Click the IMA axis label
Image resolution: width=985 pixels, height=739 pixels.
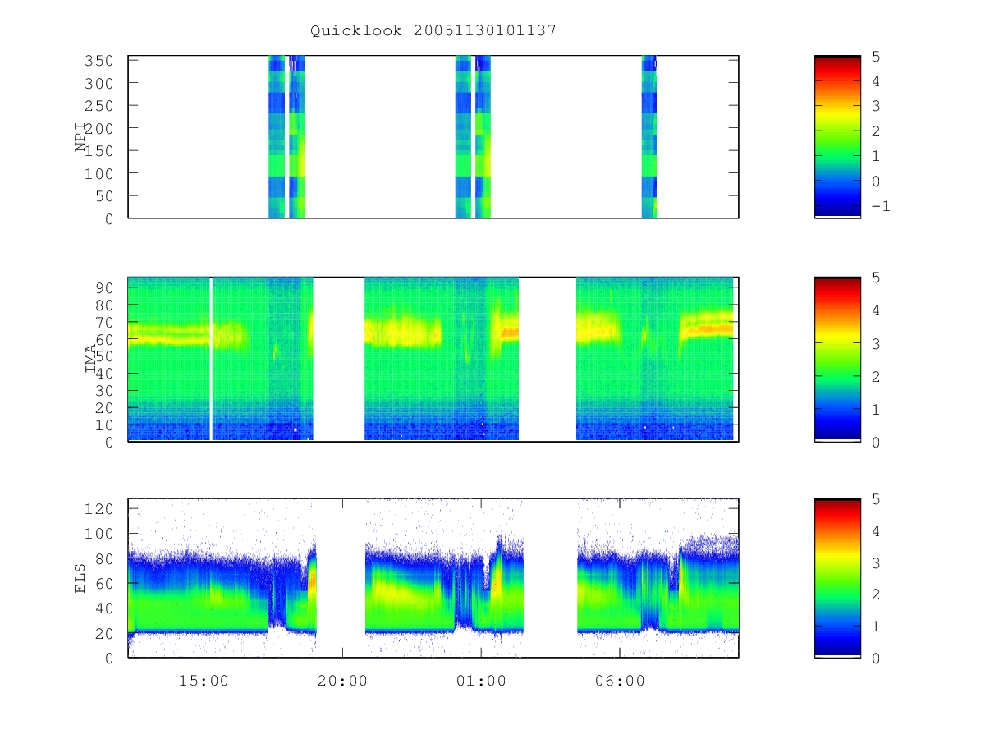click(x=91, y=359)
